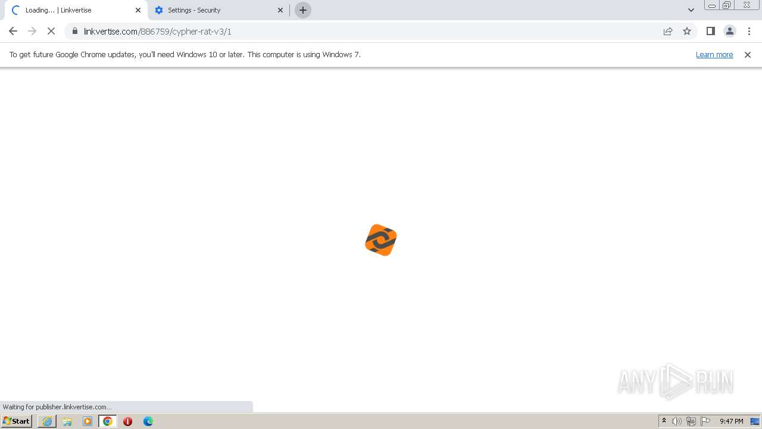Image resolution: width=762 pixels, height=429 pixels.
Task: Launch Internet Explorer from the taskbar
Action: tap(47, 421)
